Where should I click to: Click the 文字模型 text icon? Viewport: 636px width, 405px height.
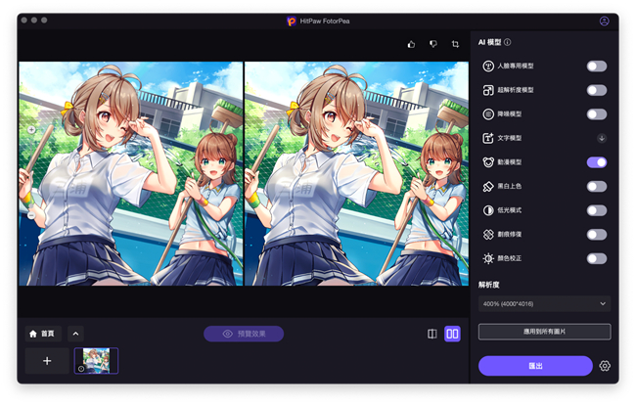(488, 138)
